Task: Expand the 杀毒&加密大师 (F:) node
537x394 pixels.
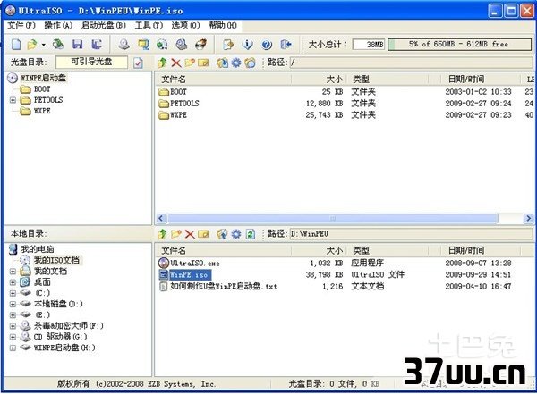Action: pyautogui.click(x=13, y=326)
